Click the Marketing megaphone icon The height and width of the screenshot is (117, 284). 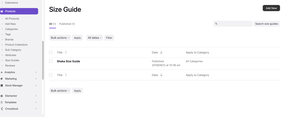point(2,79)
